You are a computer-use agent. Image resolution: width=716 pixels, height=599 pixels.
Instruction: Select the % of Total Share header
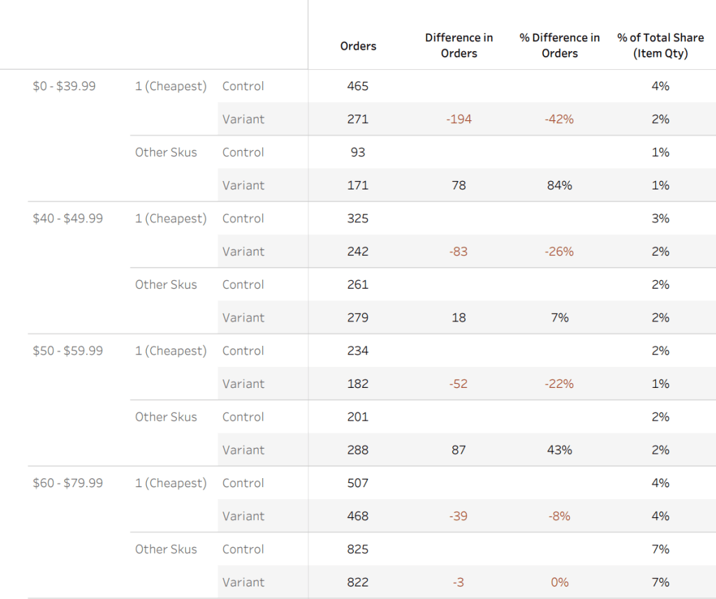coord(660,45)
